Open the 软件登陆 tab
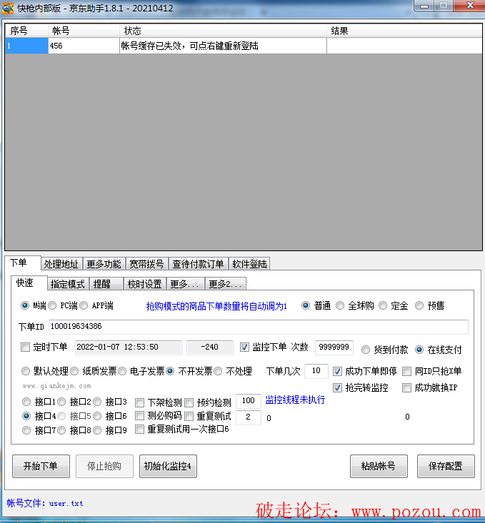The height and width of the screenshot is (523, 485). 249,264
